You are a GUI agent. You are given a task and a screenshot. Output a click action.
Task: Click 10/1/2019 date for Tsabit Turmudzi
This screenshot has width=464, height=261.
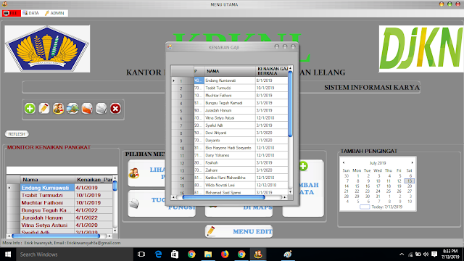tap(94, 195)
